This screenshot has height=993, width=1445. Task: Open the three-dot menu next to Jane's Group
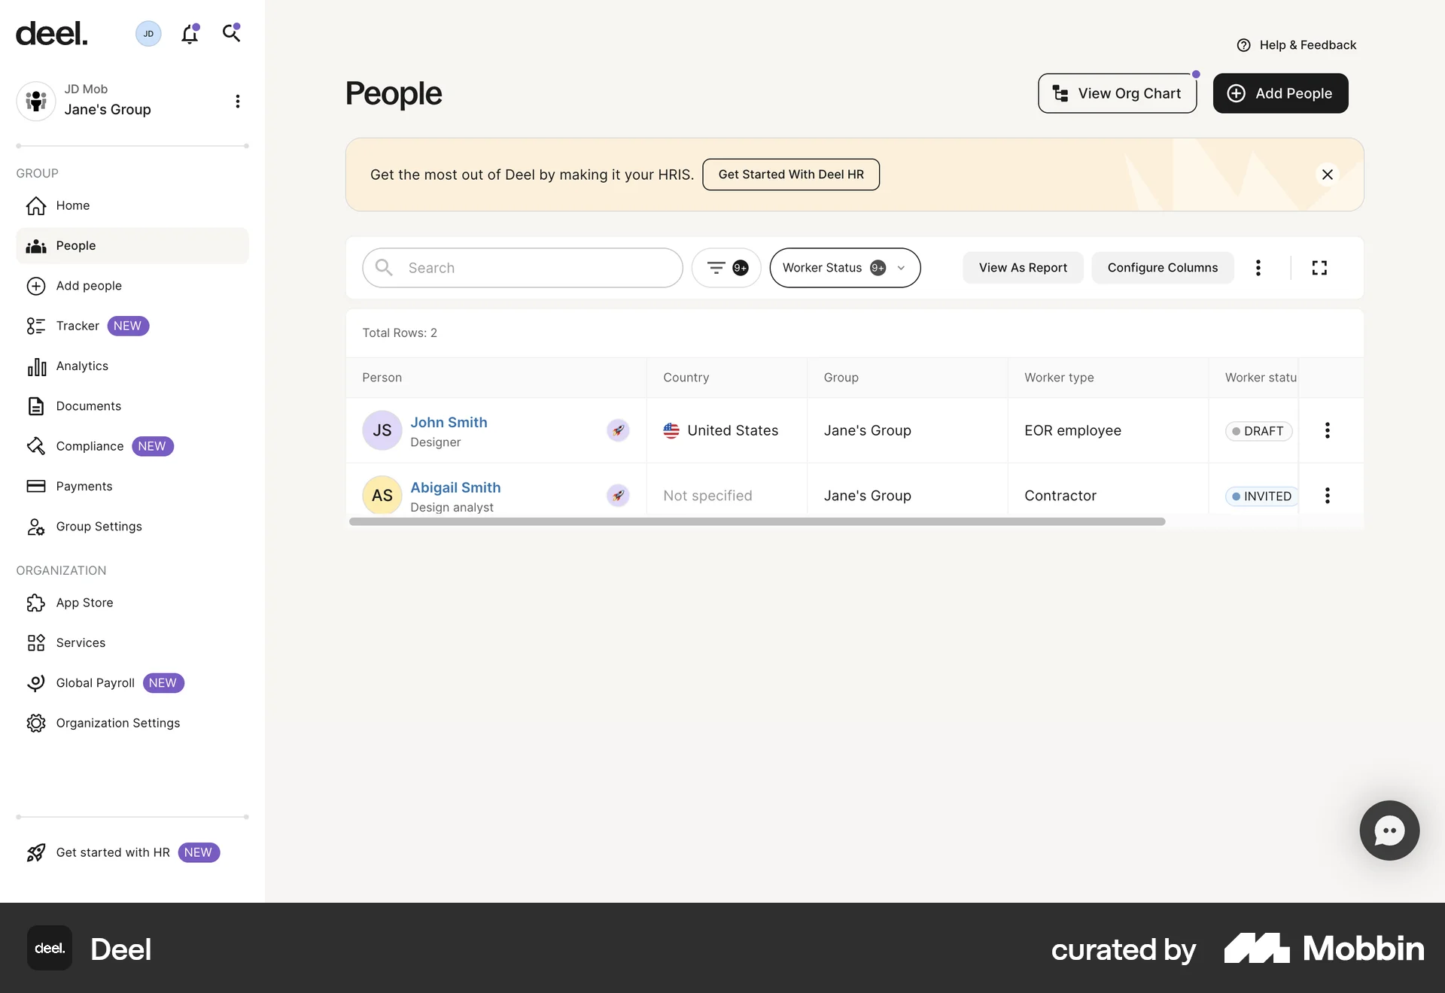coord(237,101)
